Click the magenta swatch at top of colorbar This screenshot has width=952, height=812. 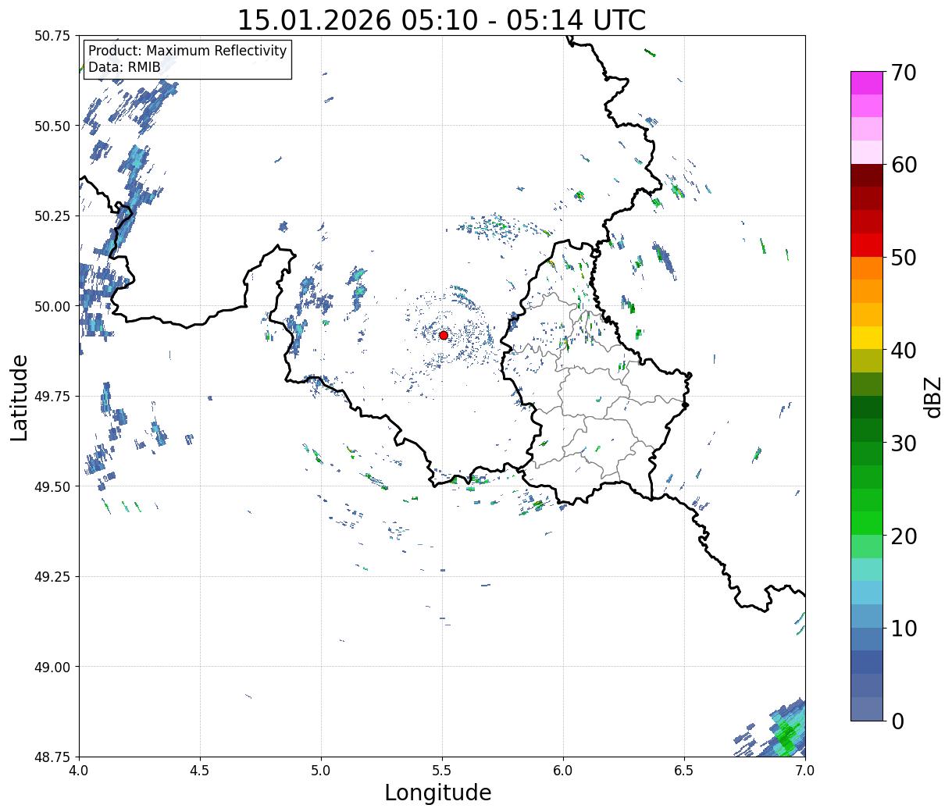pyautogui.click(x=867, y=83)
